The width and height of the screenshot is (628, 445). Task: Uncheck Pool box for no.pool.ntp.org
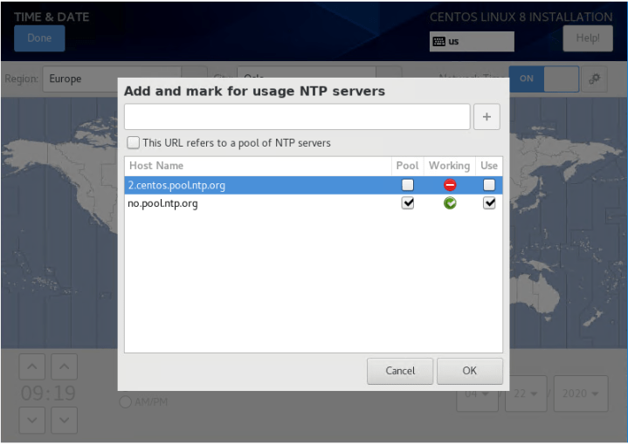[407, 203]
